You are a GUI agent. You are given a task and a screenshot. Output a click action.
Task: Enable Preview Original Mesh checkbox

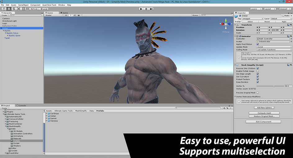258,93
